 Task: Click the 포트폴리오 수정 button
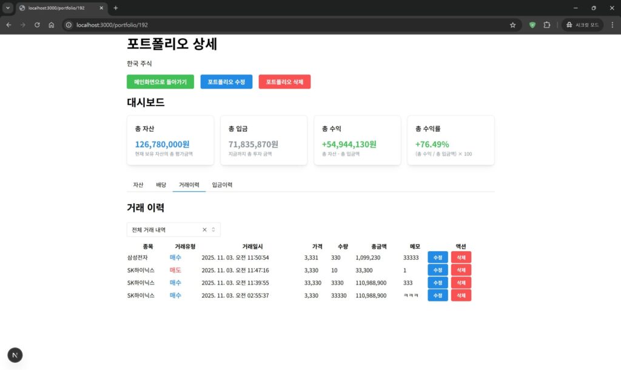[226, 82]
